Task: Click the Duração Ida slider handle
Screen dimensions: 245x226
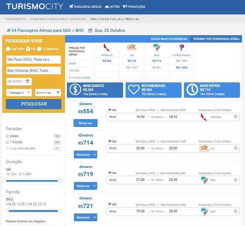Action: (59, 181)
